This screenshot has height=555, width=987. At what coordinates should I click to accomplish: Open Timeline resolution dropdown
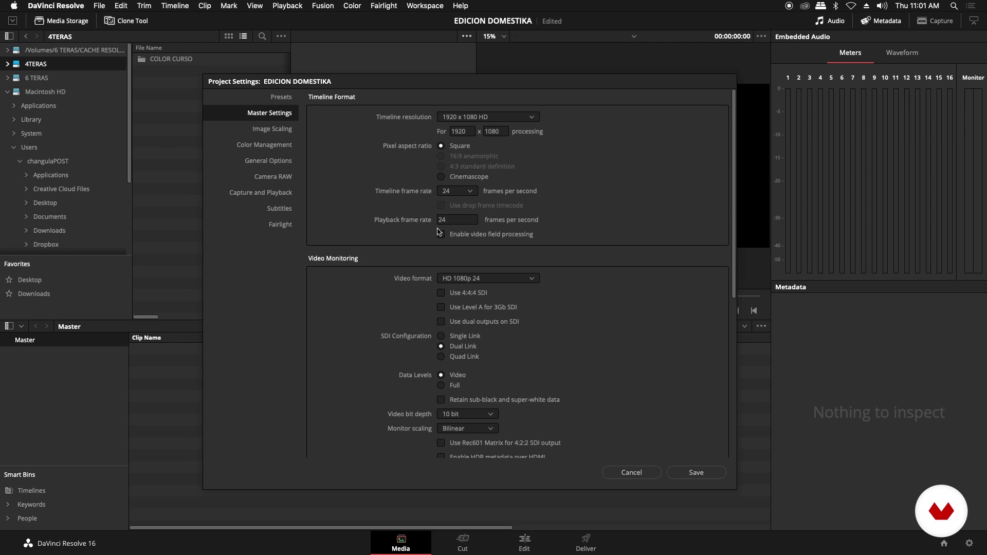[488, 117]
